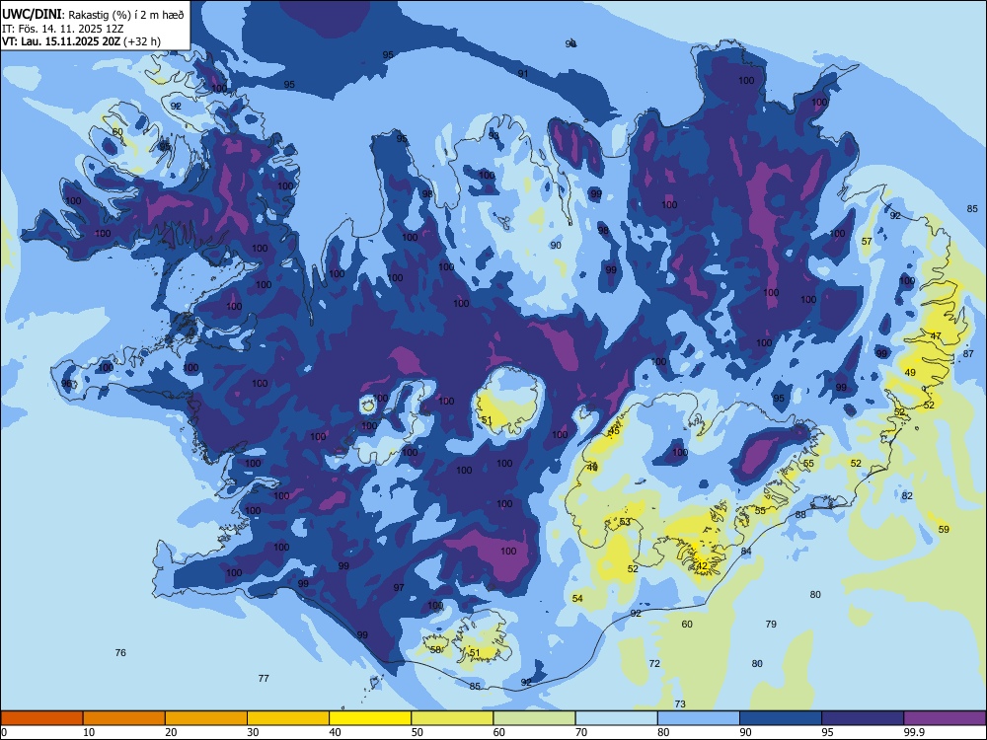987x740 pixels.
Task: Click the '73' humidity value near the bottom
Action: pyautogui.click(x=680, y=704)
